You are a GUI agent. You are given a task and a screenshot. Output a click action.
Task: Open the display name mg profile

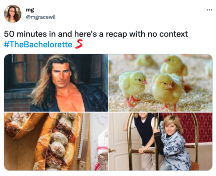point(30,10)
